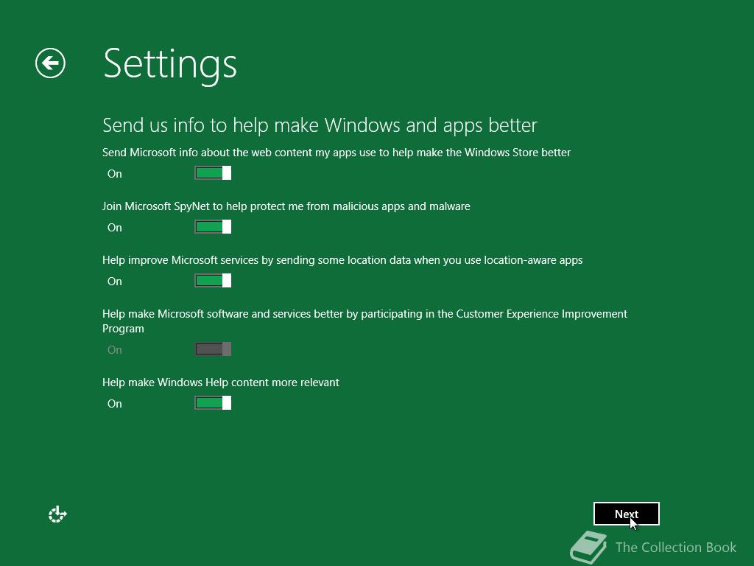Click the Next button
The width and height of the screenshot is (754, 566).
tap(626, 514)
